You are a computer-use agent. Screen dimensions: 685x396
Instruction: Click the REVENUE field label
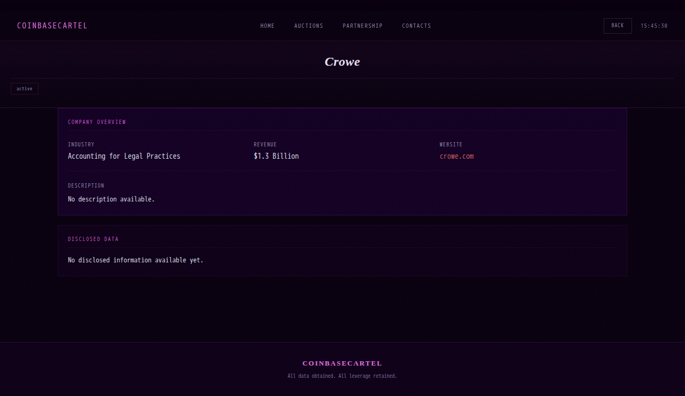coord(265,145)
